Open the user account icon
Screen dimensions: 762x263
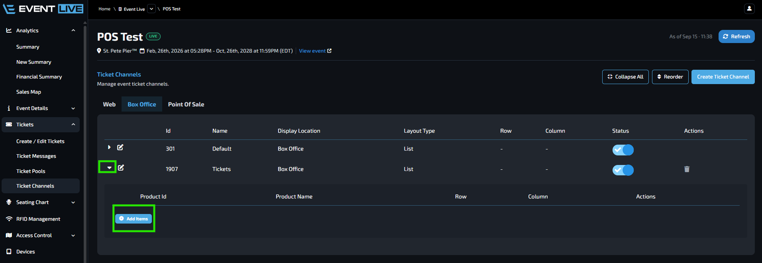coord(749,9)
